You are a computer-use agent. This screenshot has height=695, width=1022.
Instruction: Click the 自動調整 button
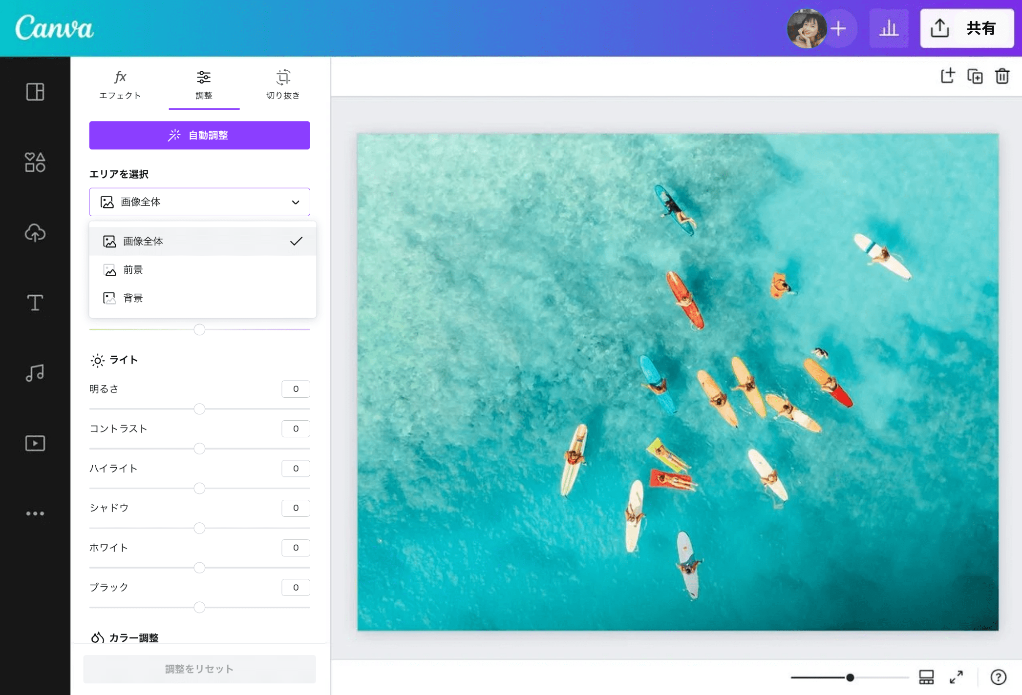coord(199,135)
